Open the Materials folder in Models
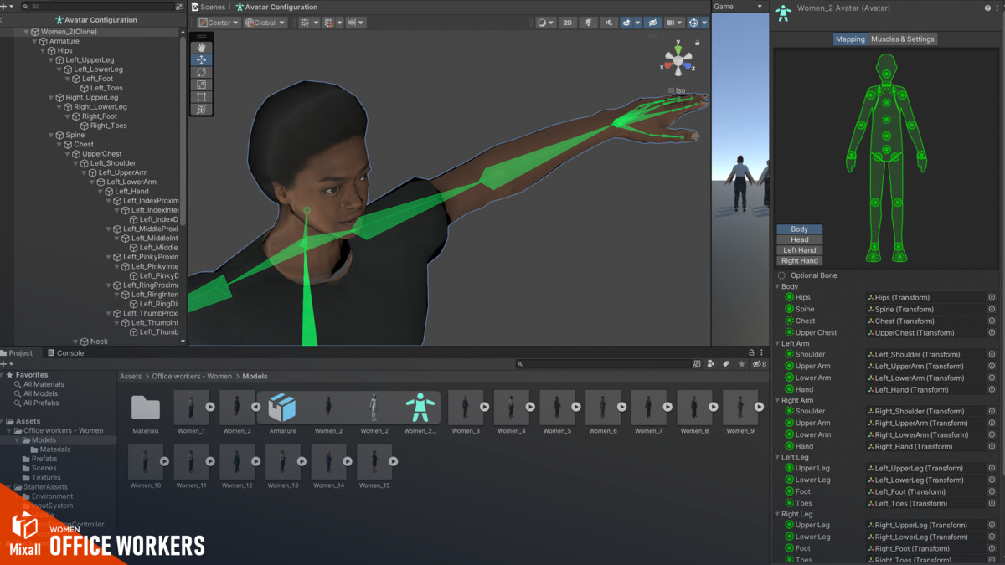The image size is (1005, 565). pyautogui.click(x=146, y=407)
